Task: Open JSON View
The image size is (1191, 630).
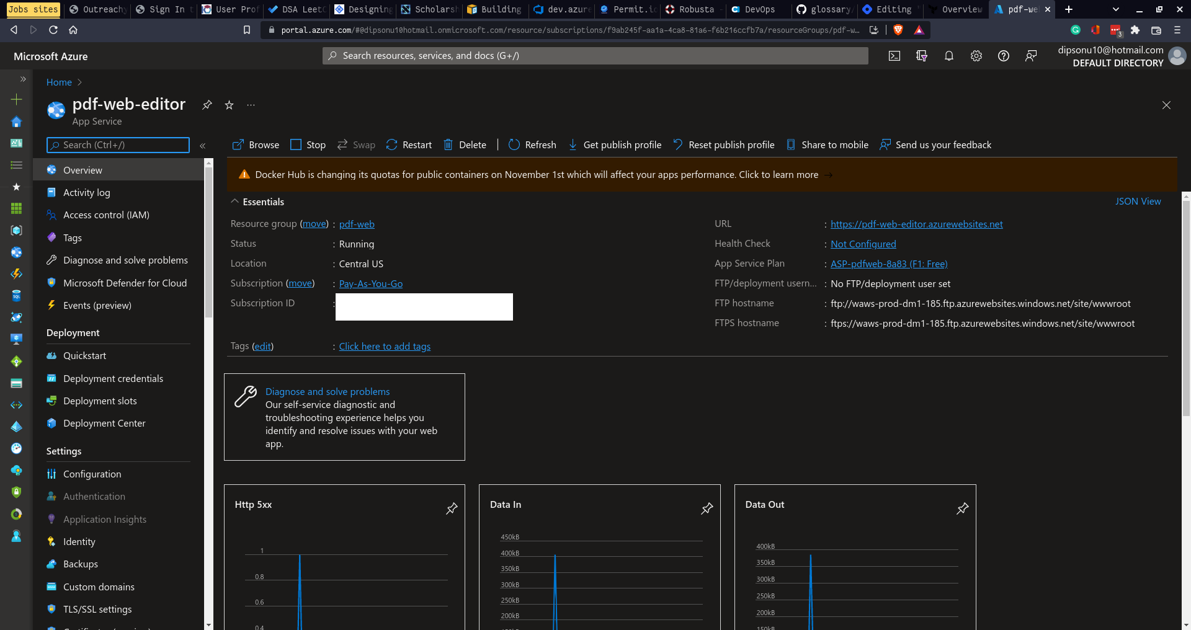Action: coord(1138,202)
